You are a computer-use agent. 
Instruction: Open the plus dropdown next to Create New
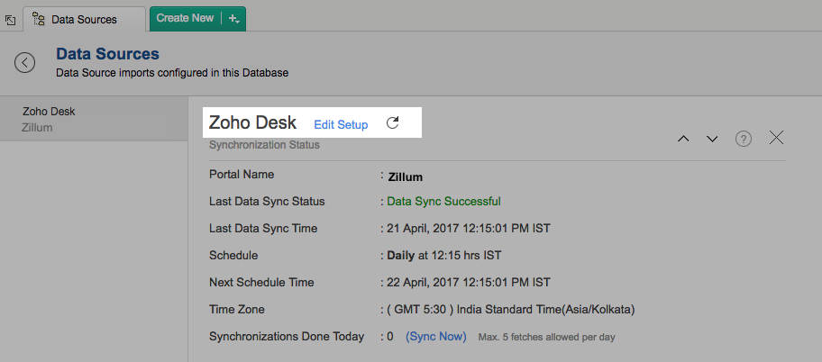click(233, 18)
